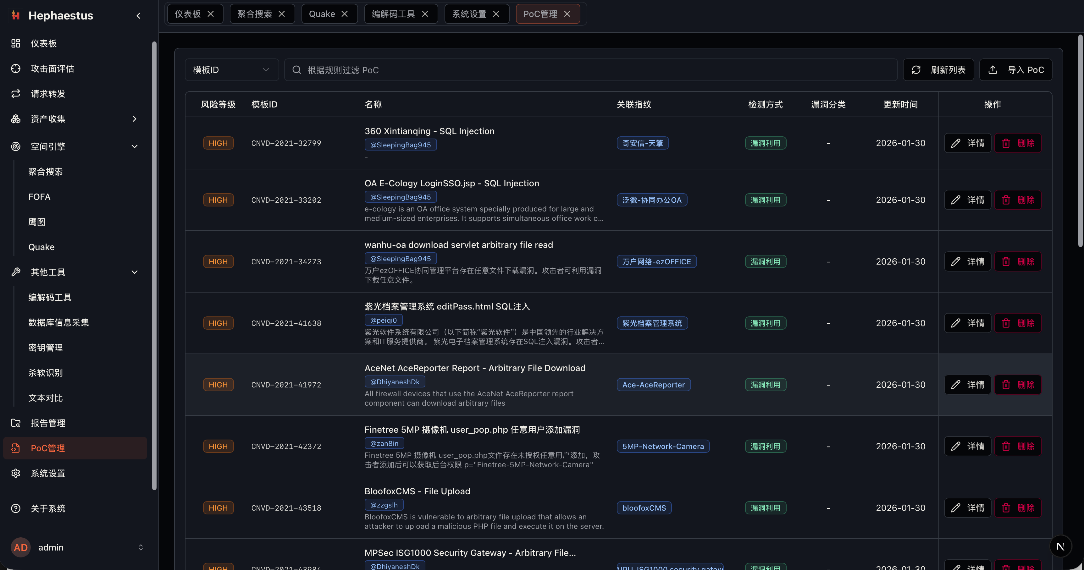This screenshot has width=1084, height=570.
Task: Close the 编解码工具 tab
Action: (425, 14)
